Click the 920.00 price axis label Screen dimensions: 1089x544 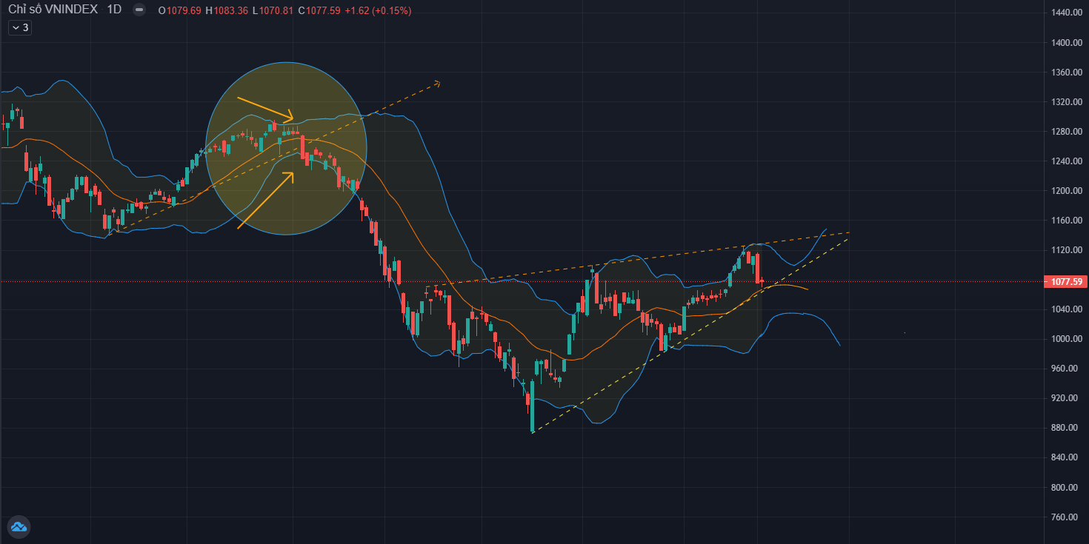[1063, 398]
